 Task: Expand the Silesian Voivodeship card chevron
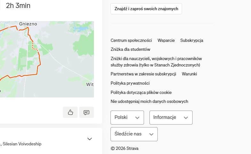[x=90, y=139]
